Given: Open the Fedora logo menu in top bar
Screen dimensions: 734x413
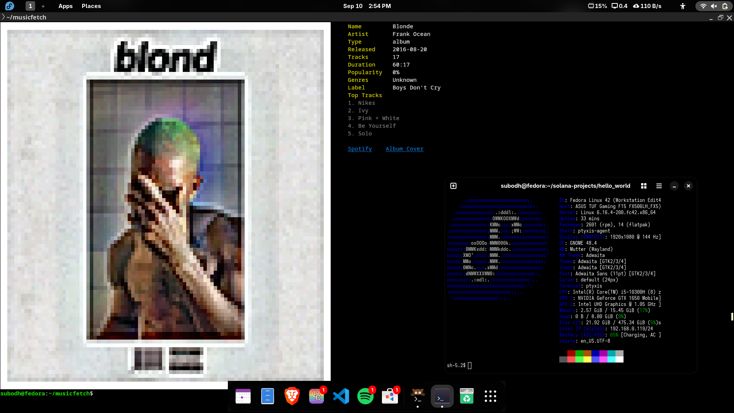Looking at the screenshot, I should pyautogui.click(x=10, y=6).
